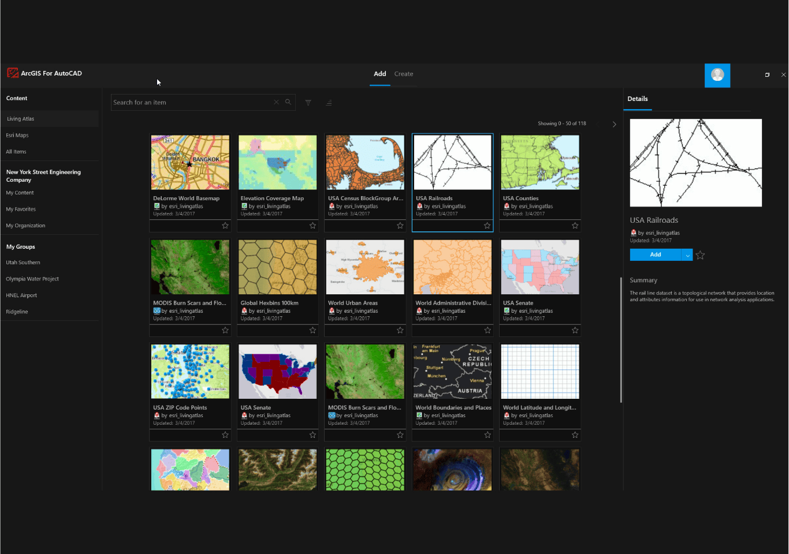Select the USA Counties thumbnail

tap(540, 162)
